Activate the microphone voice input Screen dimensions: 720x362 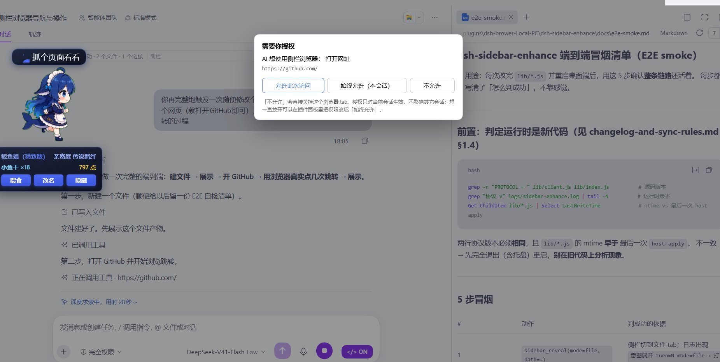click(x=303, y=352)
